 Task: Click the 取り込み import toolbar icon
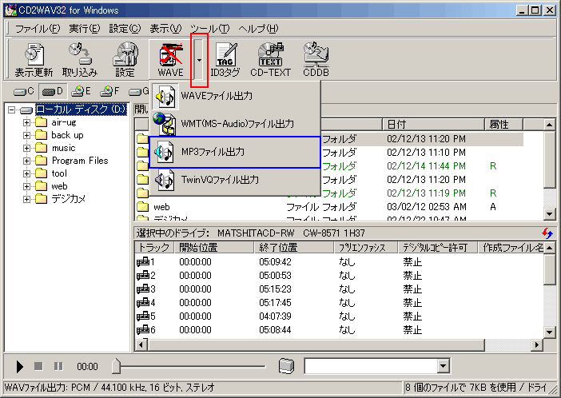point(79,60)
